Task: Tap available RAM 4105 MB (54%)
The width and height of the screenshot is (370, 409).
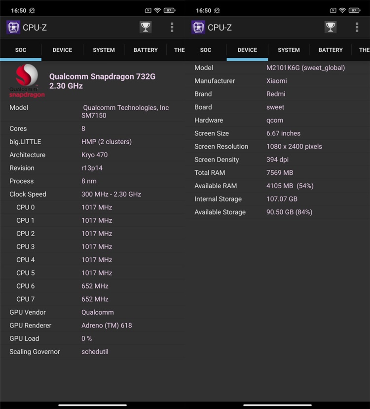Action: point(290,186)
